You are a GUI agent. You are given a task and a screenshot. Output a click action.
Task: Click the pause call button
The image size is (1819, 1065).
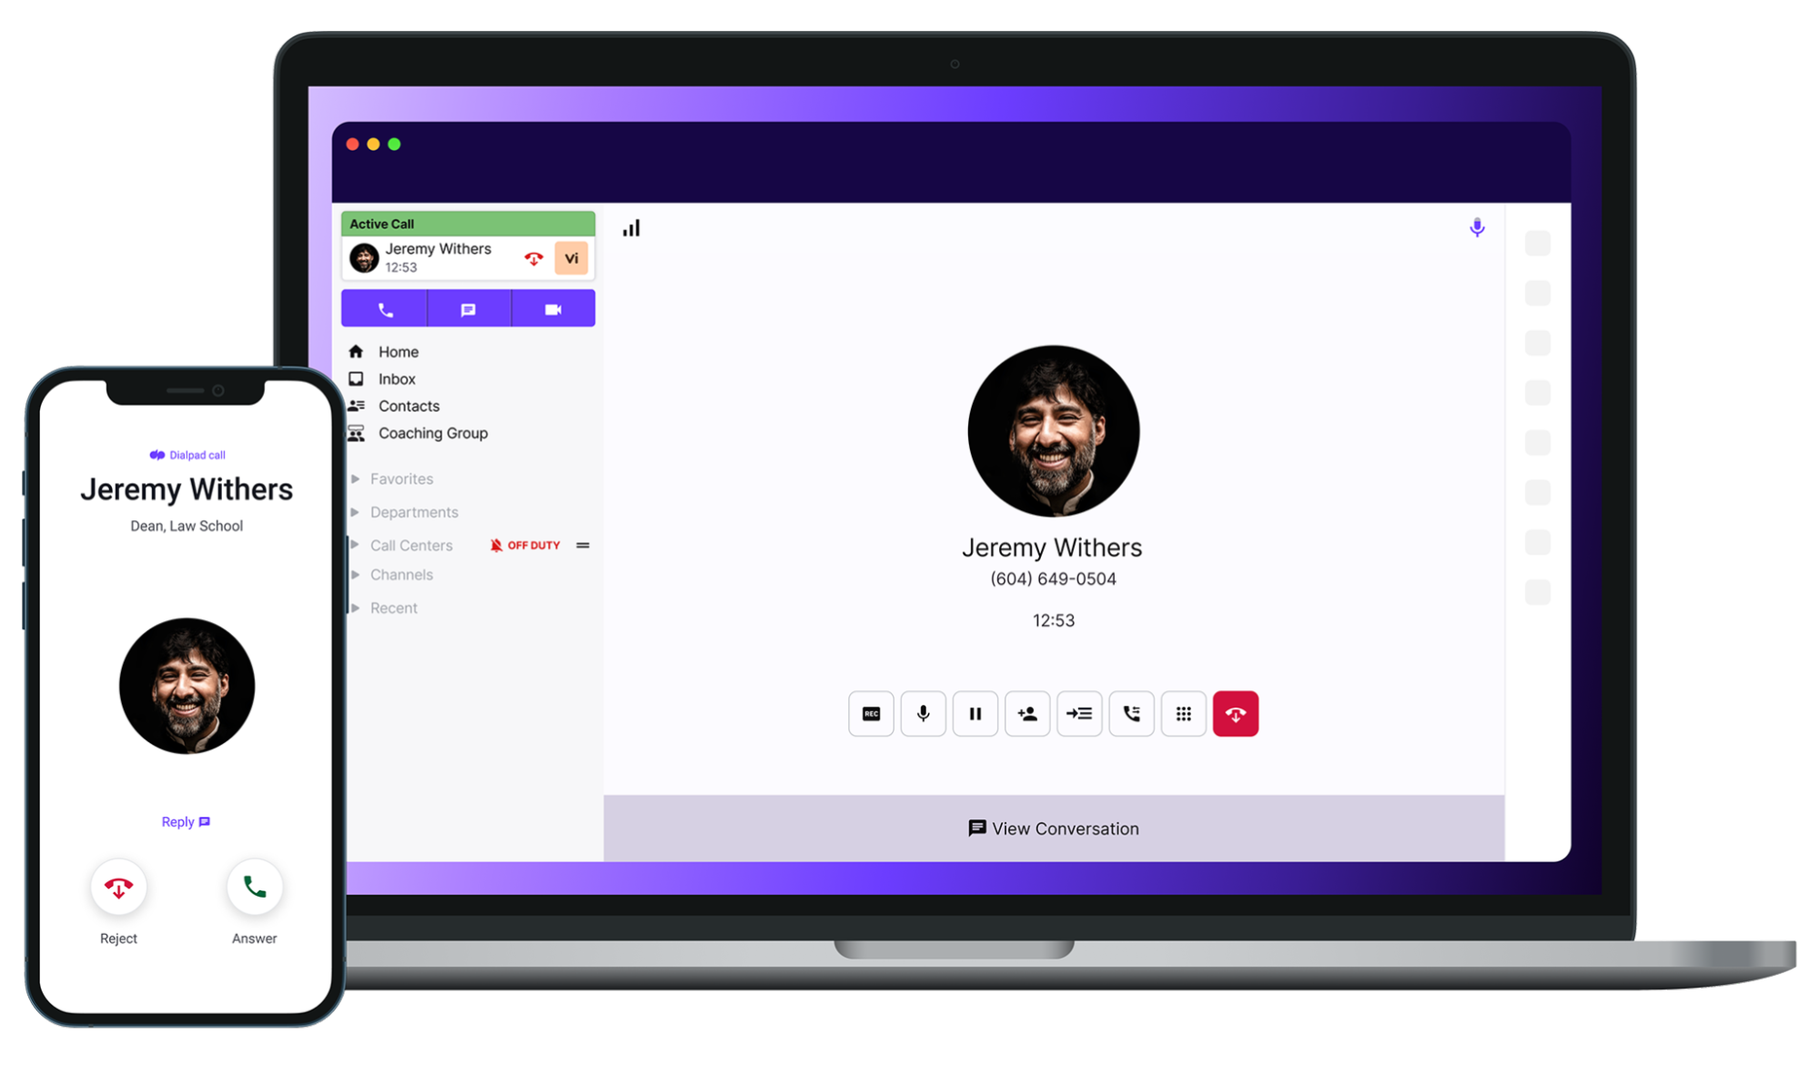coord(975,712)
